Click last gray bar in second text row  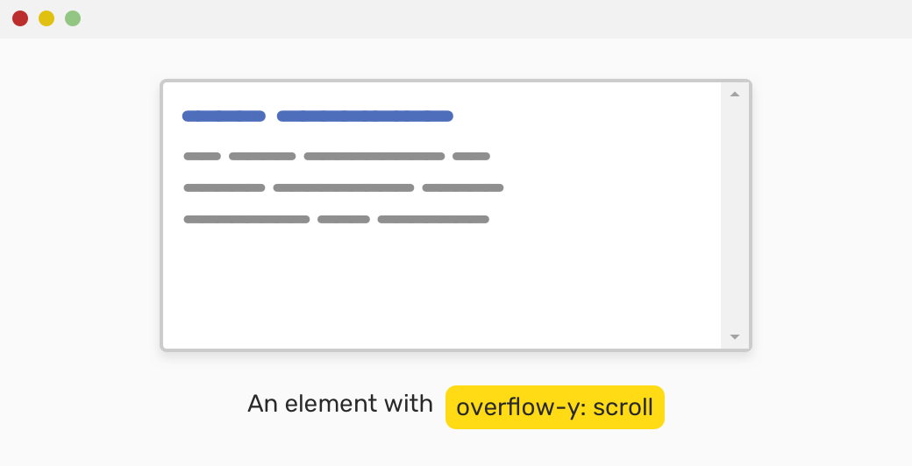pyautogui.click(x=463, y=188)
